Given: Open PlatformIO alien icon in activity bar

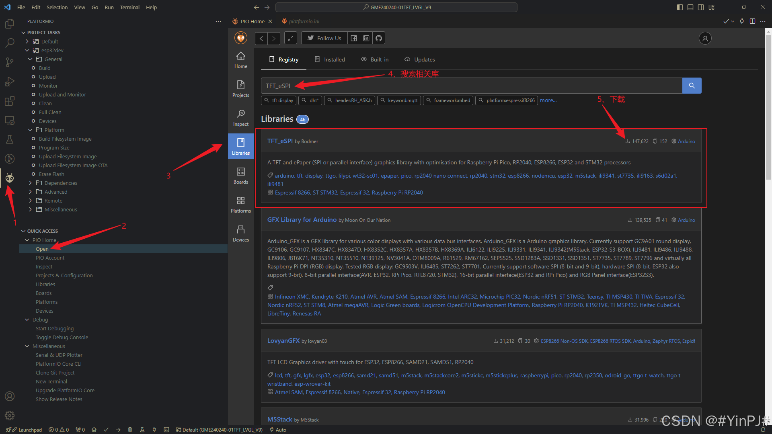Looking at the screenshot, I should [x=10, y=178].
